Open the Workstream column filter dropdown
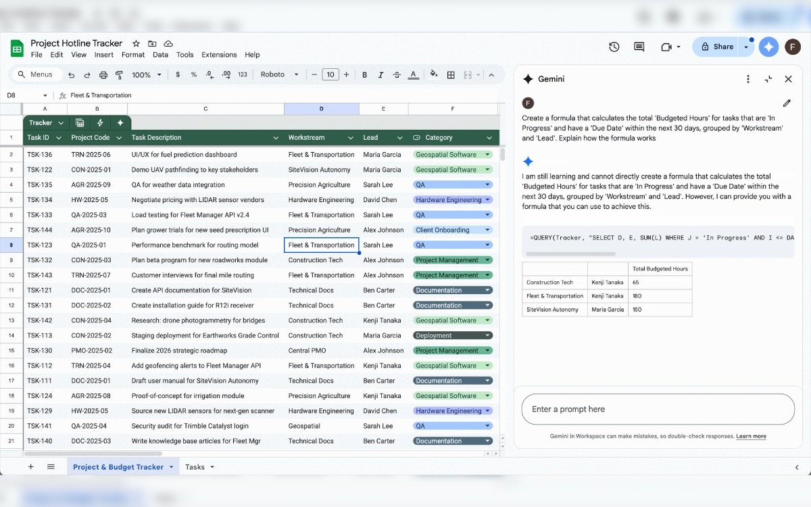The image size is (811, 507). coord(350,138)
